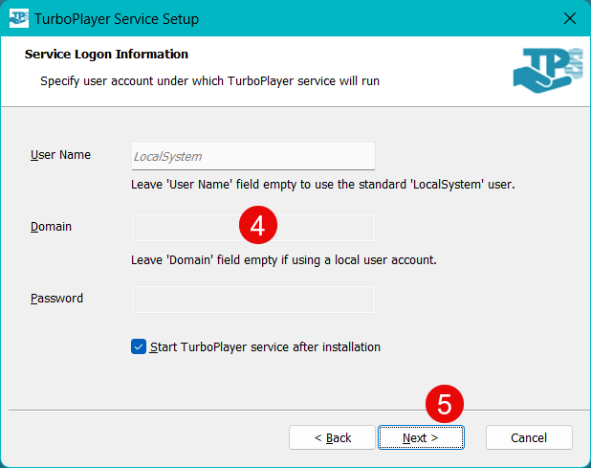Focus the User Name input field
This screenshot has width=591, height=468.
click(x=252, y=156)
